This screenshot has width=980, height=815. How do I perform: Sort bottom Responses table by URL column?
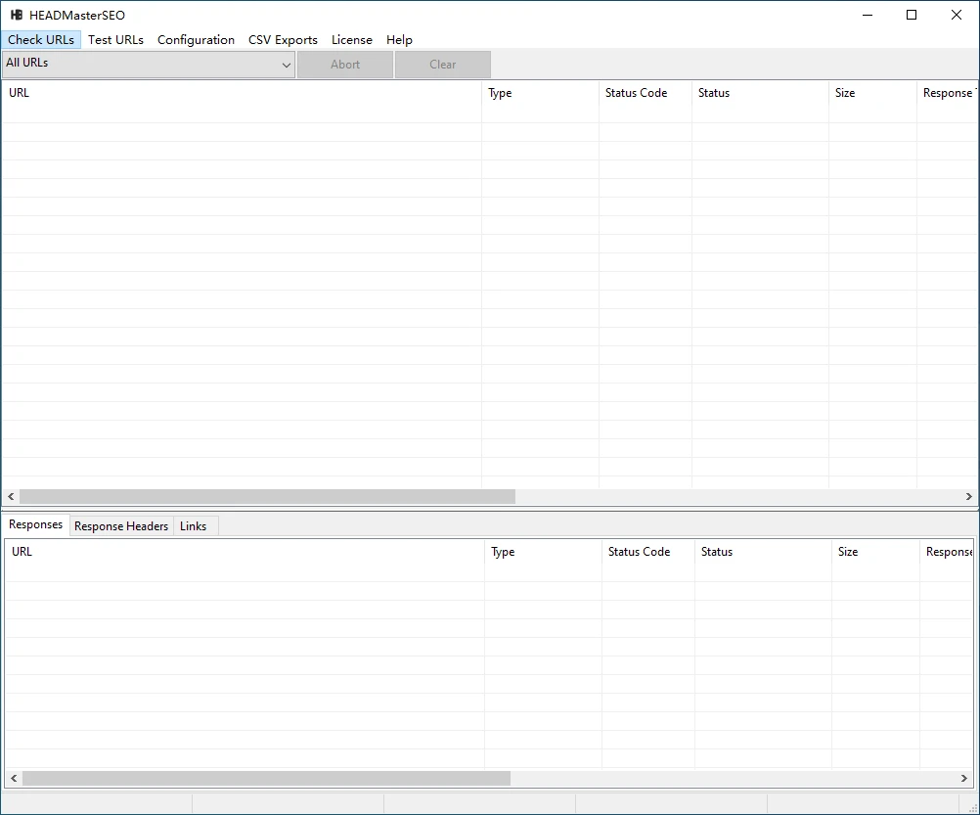[x=22, y=552]
